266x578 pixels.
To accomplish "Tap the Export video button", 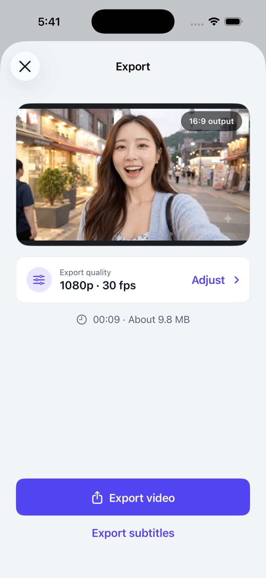I will click(x=133, y=497).
